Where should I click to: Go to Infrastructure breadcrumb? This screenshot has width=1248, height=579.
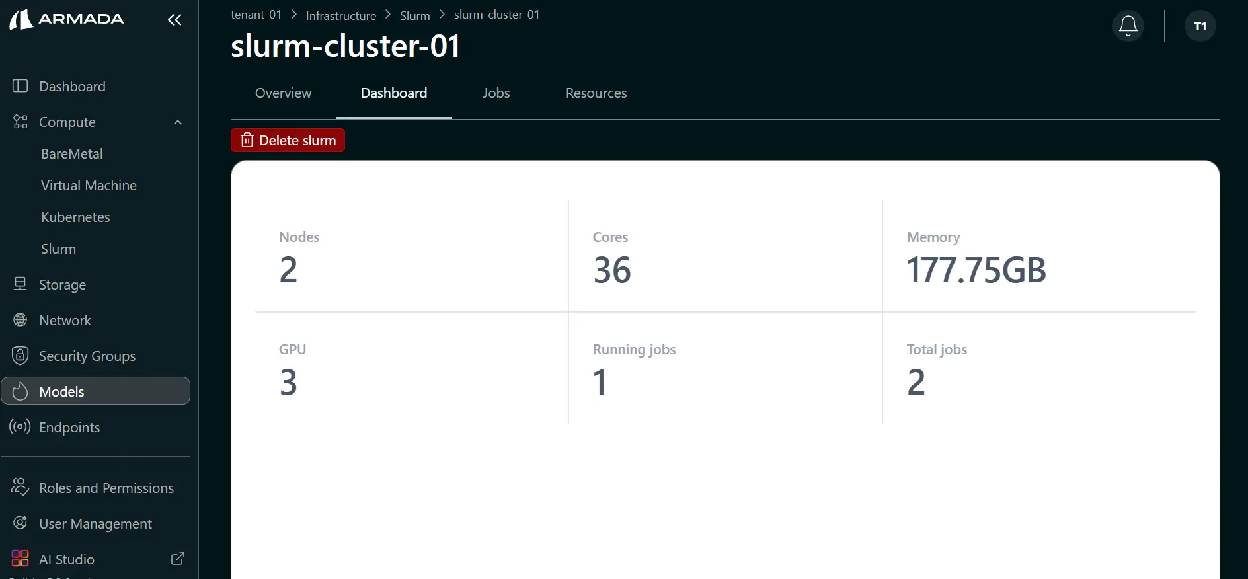click(341, 15)
